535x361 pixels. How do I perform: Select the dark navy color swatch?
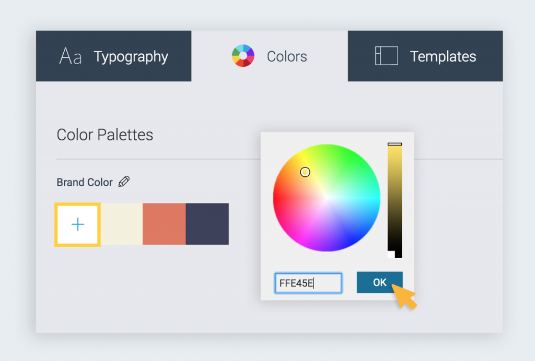(207, 223)
